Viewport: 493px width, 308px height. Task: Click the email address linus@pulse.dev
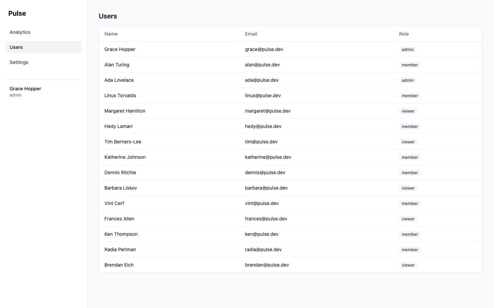coord(263,95)
